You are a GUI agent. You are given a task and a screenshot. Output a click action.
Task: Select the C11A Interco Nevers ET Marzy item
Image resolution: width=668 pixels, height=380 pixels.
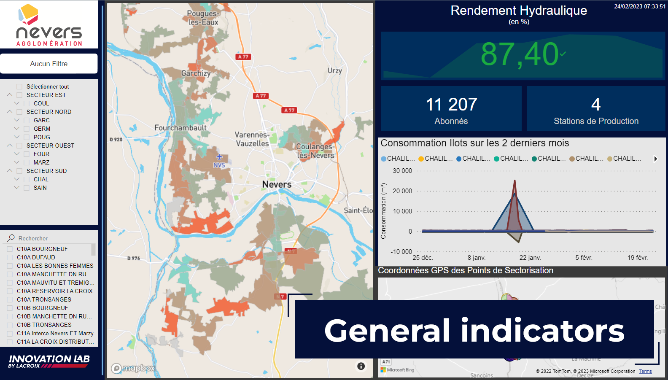(x=55, y=333)
